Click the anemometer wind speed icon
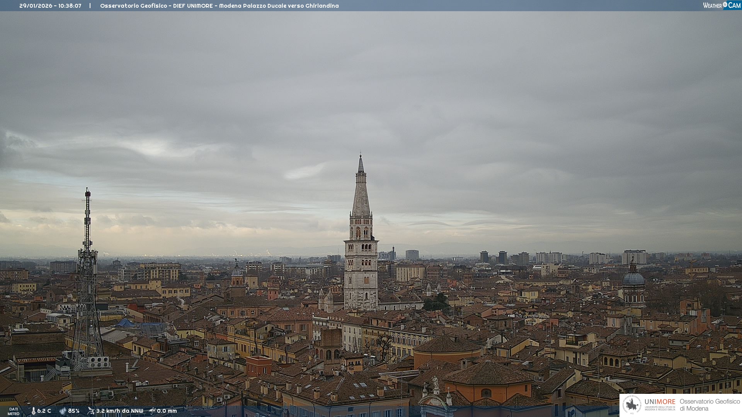The width and height of the screenshot is (742, 417). click(91, 411)
